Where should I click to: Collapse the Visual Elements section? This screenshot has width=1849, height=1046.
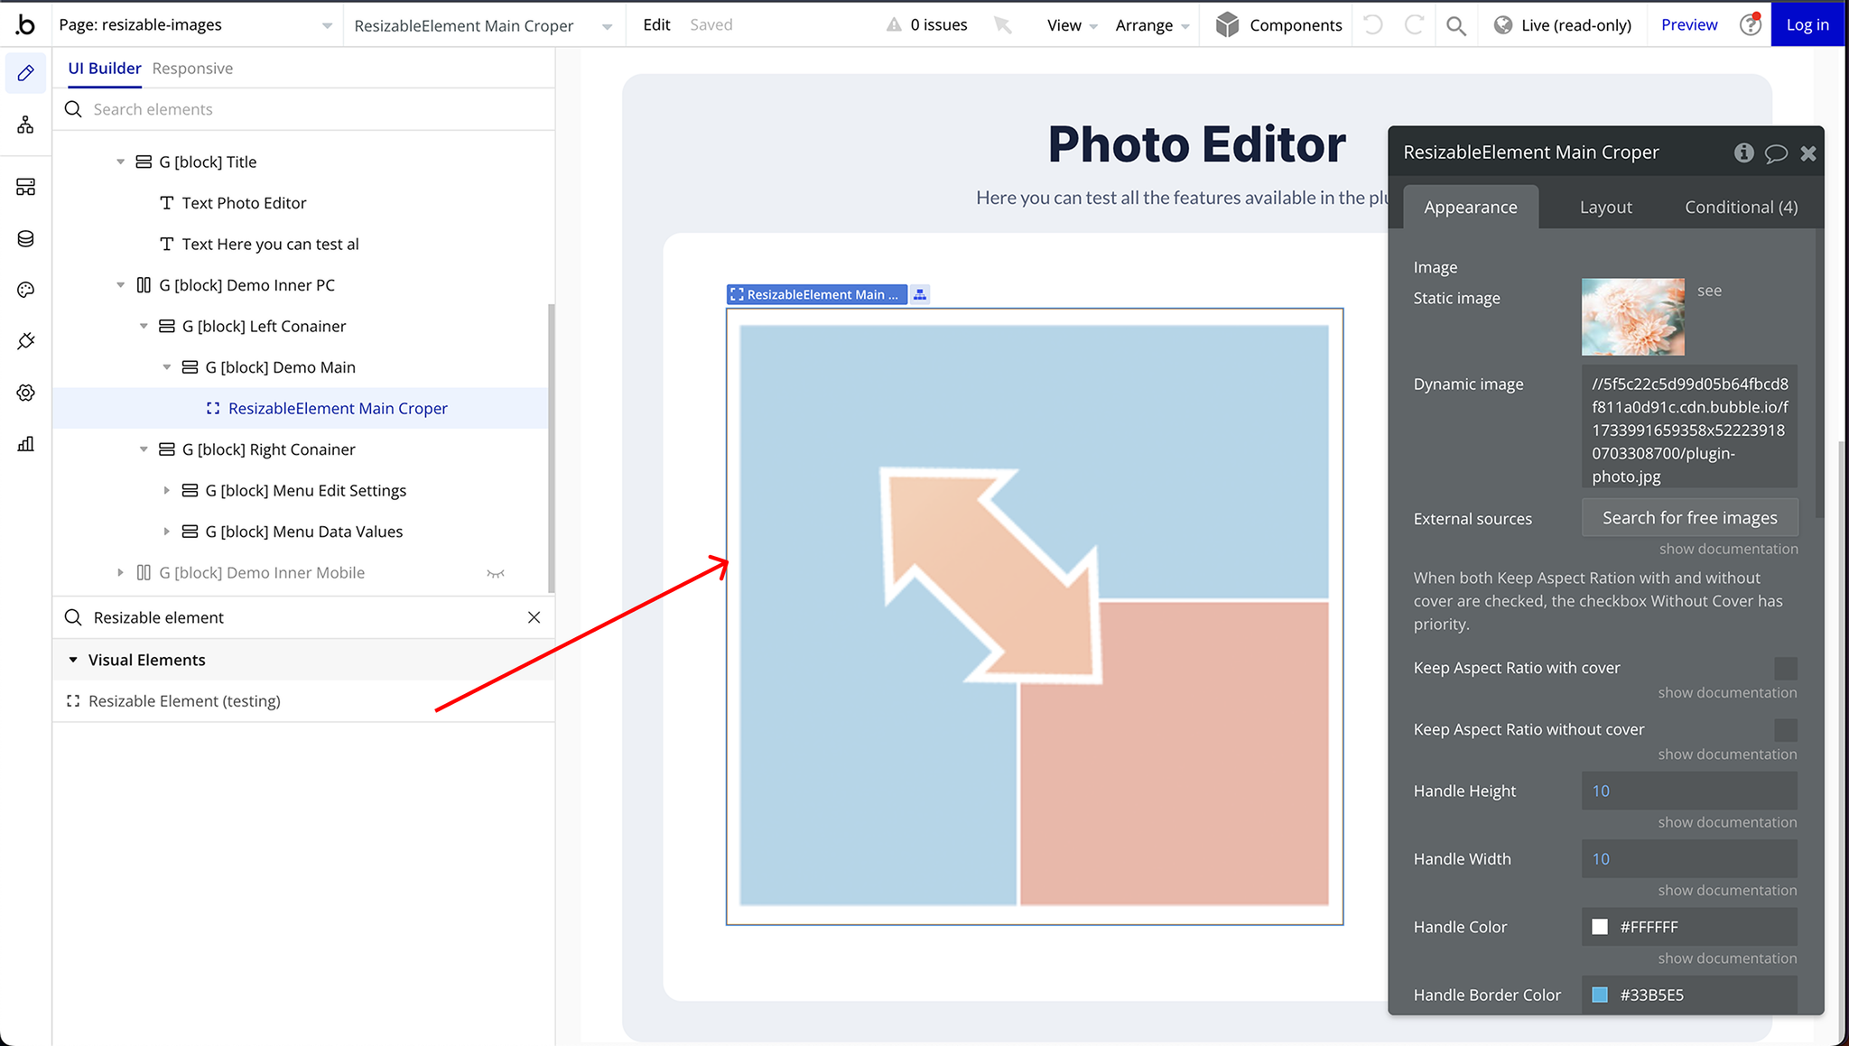pyautogui.click(x=73, y=660)
